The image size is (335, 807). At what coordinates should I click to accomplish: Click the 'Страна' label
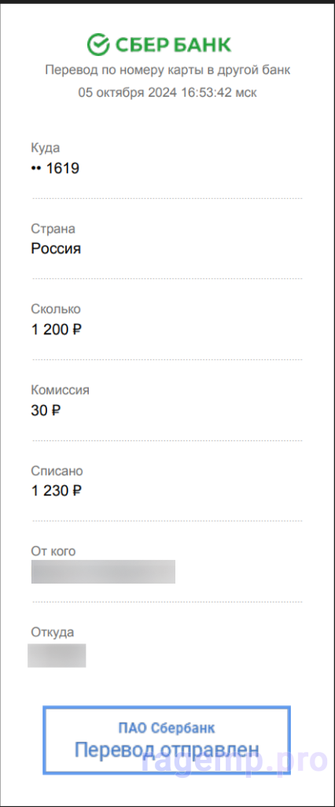[53, 229]
